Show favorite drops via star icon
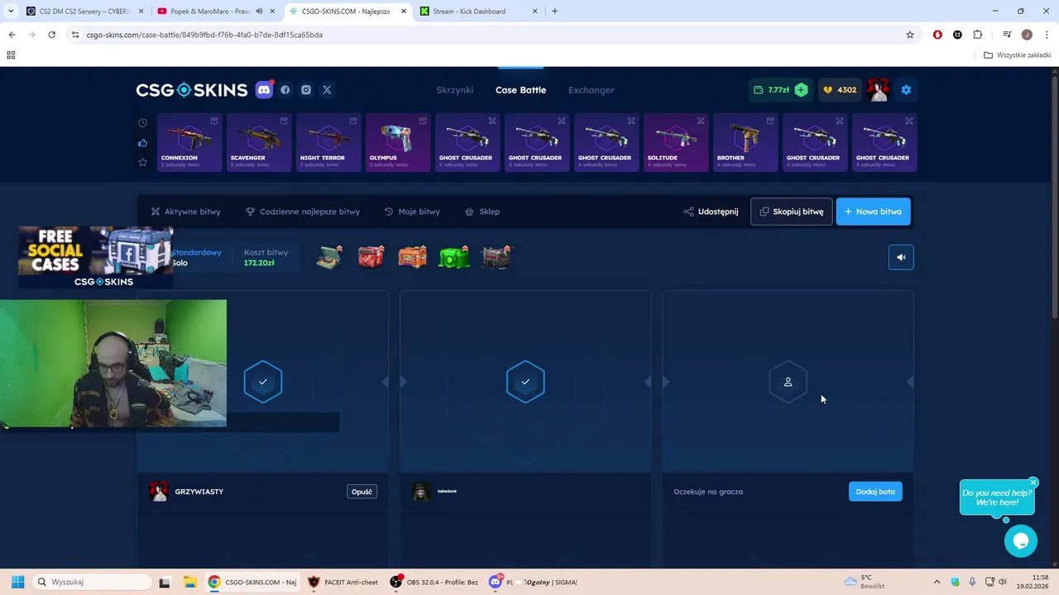The width and height of the screenshot is (1059, 595). point(143,162)
